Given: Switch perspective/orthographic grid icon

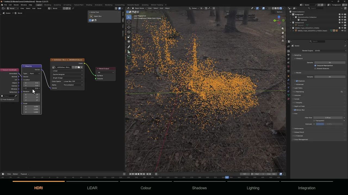Looking at the screenshot, I should pos(283,41).
